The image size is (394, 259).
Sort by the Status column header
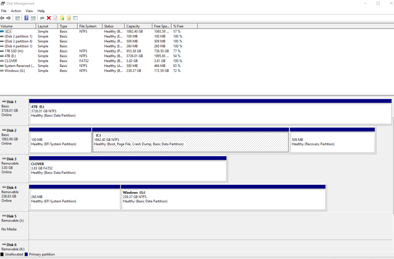click(114, 26)
